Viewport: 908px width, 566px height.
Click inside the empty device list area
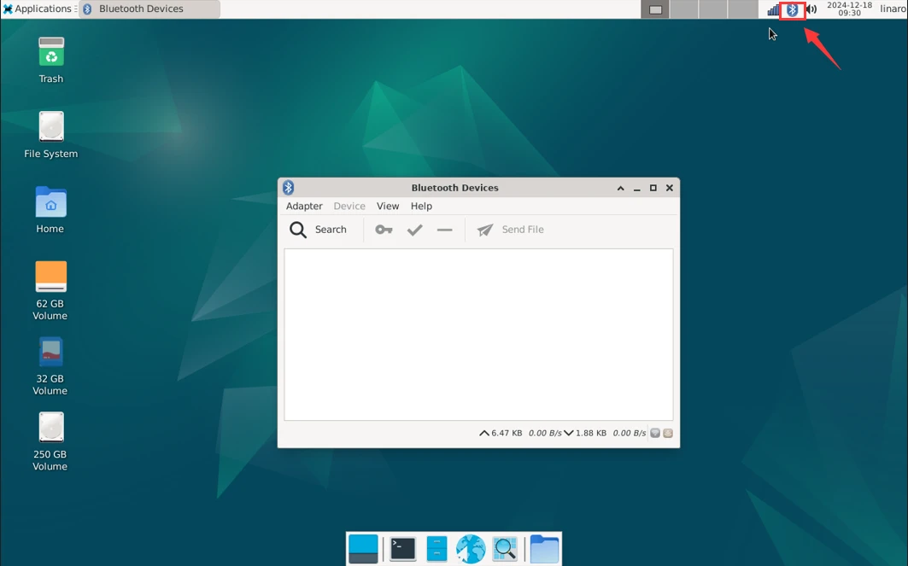point(478,335)
